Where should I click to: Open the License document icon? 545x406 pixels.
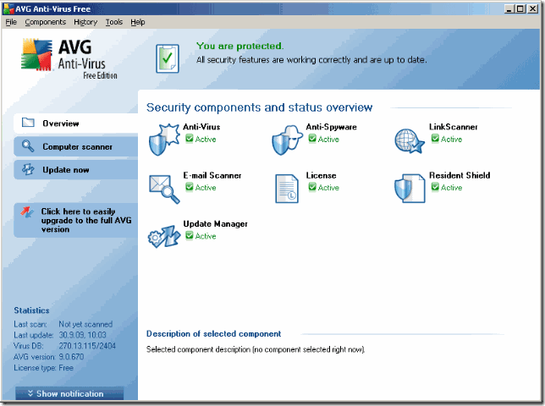[x=287, y=189]
